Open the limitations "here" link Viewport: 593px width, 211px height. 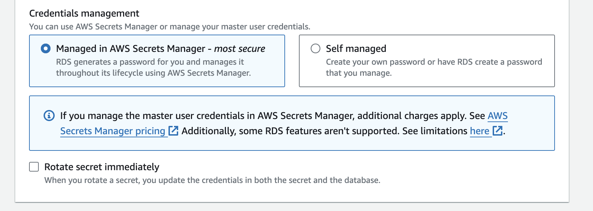tap(479, 131)
